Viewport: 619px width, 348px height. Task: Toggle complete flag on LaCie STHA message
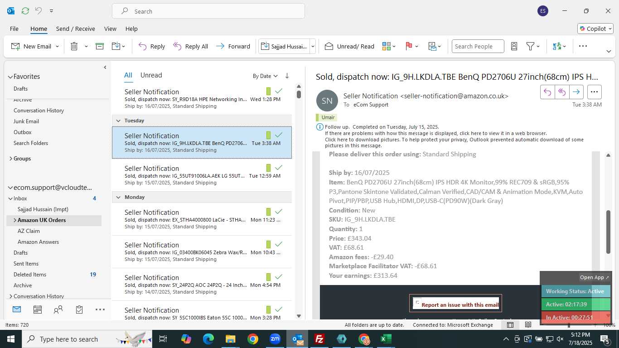pyautogui.click(x=279, y=212)
